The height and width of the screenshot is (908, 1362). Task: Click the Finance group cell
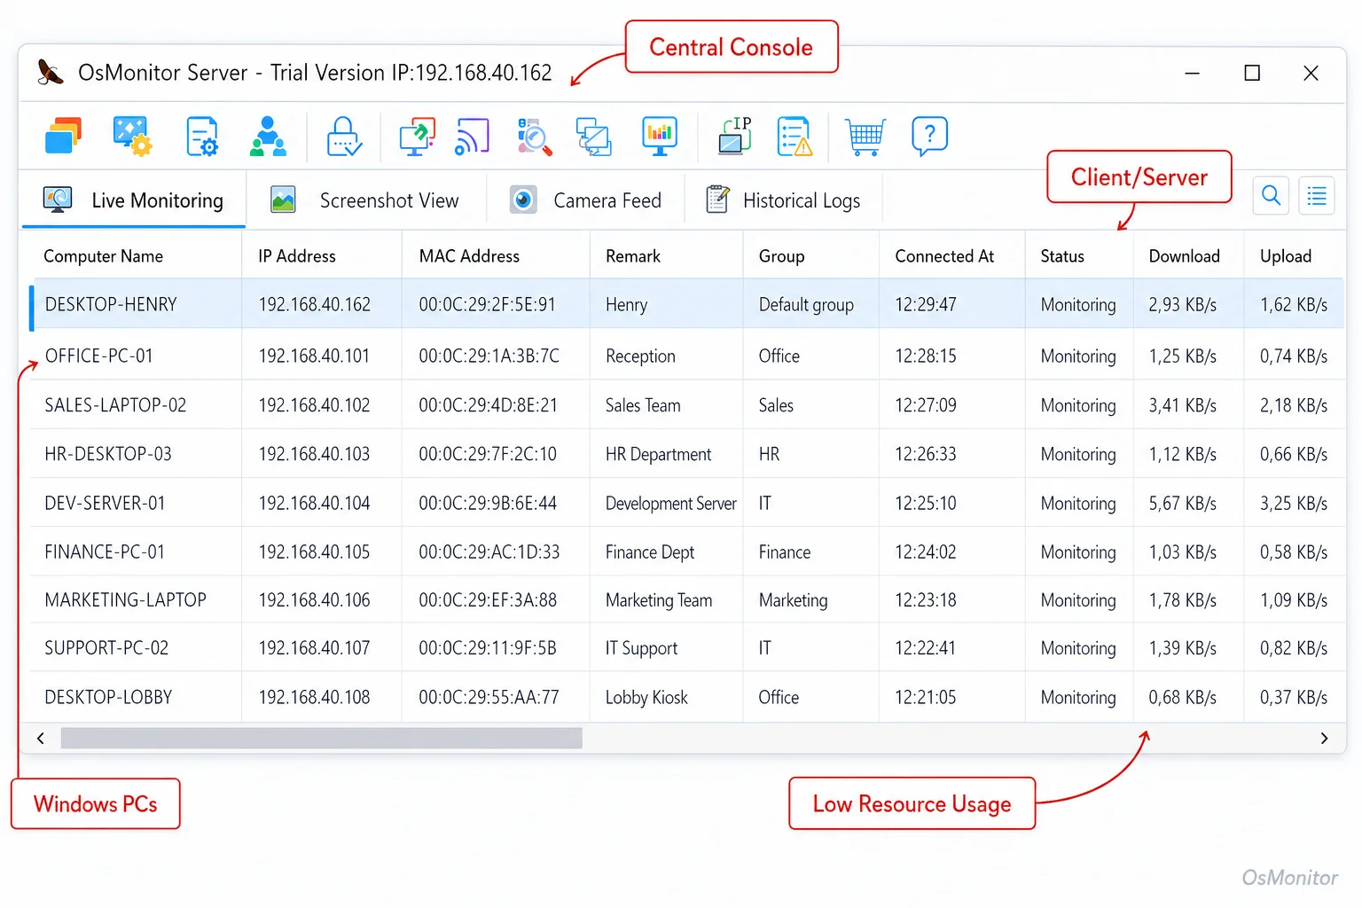point(785,552)
